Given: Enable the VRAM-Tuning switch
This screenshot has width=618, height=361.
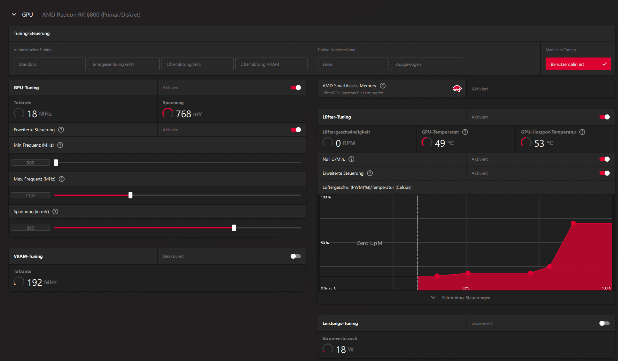Looking at the screenshot, I should (x=296, y=256).
